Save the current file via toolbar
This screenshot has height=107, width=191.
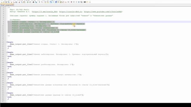6,2
